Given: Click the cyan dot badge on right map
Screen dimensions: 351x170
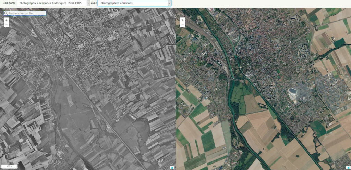Looking at the screenshot, I should click(x=348, y=167).
